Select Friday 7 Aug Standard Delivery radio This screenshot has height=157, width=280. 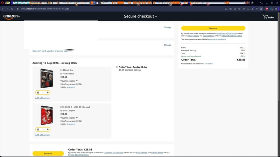(117, 67)
